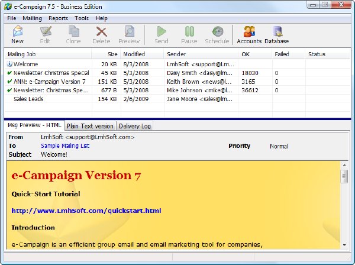Select Newsletter Christmas Special job
This screenshot has height=265, width=355.
tap(51, 73)
